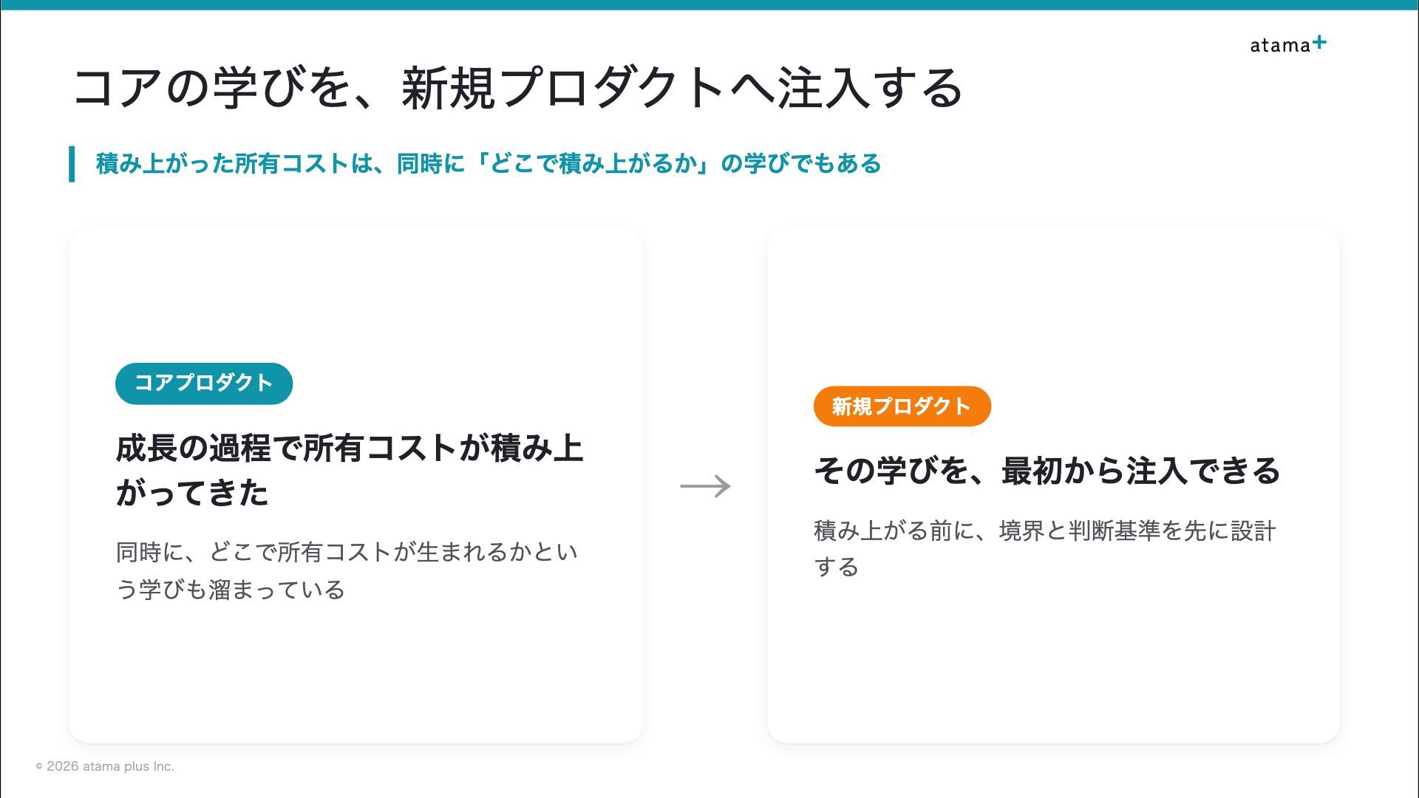Select the 新規プロダクト orange badge
Viewport: 1419px width, 798px height.
click(902, 406)
